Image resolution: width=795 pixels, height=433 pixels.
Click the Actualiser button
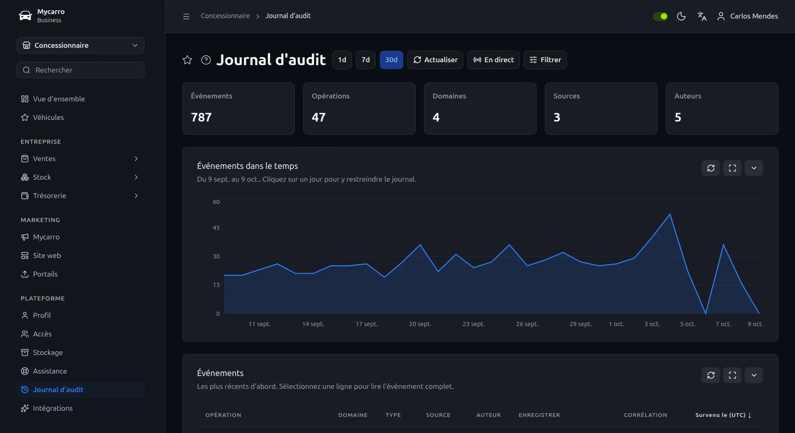click(435, 60)
